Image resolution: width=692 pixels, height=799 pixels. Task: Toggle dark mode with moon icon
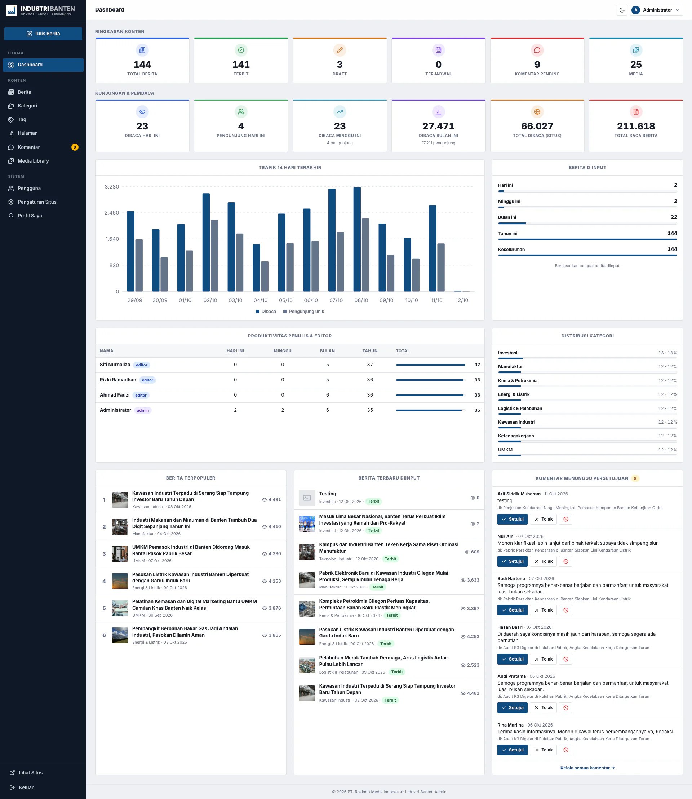(x=622, y=10)
